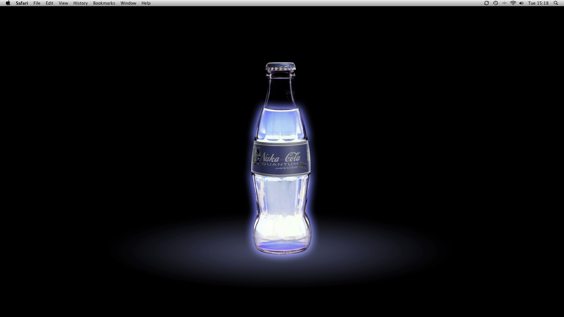Screen dimensions: 564x317
Task: Open the Safari application menu
Action: tap(22, 3)
